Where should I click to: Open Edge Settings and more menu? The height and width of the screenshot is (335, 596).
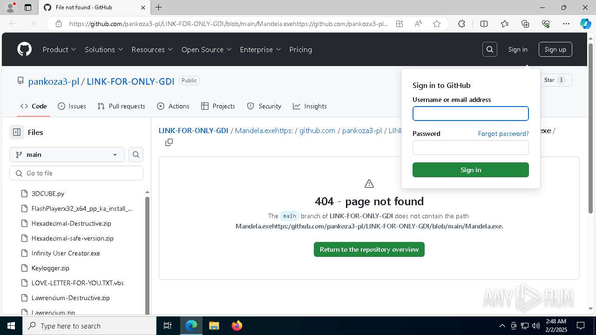point(566,24)
